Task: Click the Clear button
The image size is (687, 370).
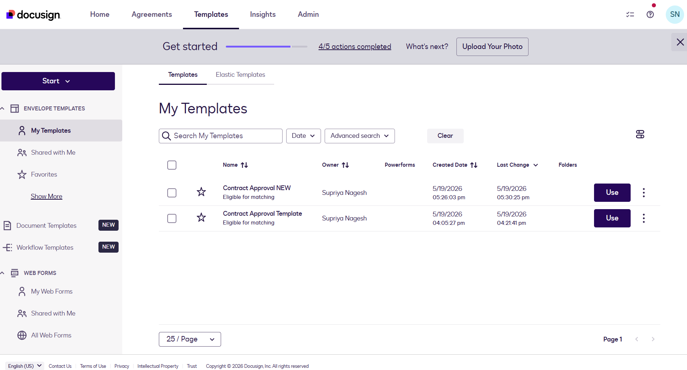Action: coord(445,136)
